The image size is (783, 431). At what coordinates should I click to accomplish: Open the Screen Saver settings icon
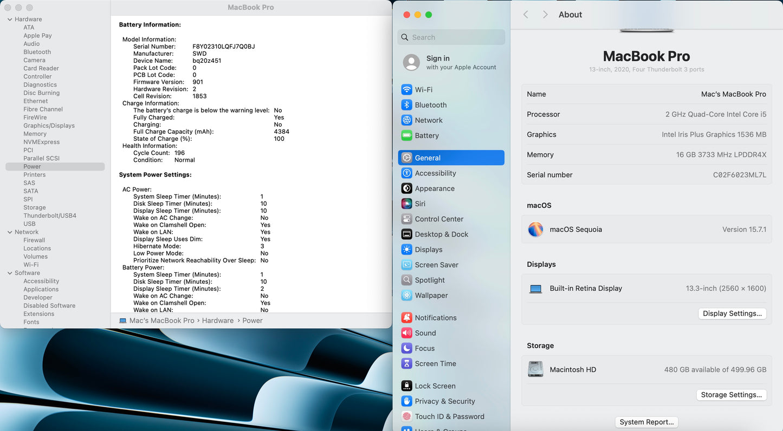click(x=406, y=265)
